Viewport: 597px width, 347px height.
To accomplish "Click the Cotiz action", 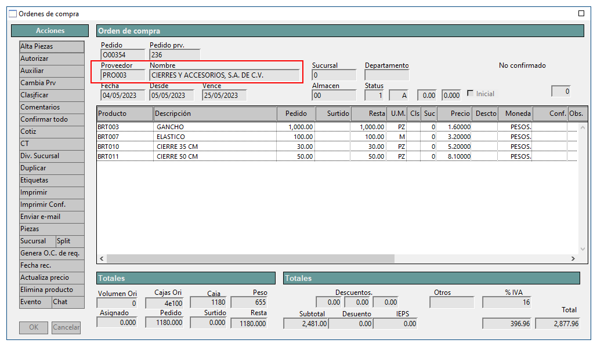I will tap(52, 132).
